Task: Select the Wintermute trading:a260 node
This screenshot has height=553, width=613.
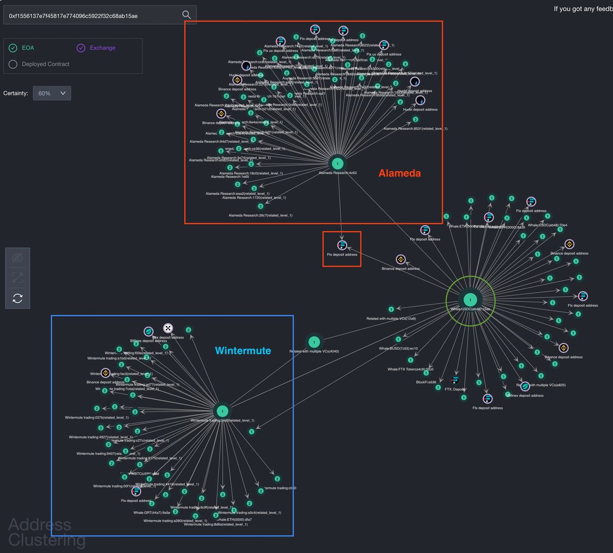Action: click(176, 512)
